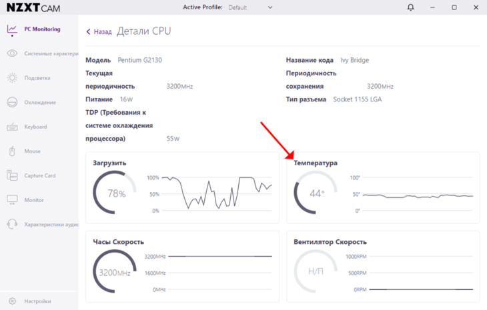
Task: Click the Загрузить load graph card
Action: pos(182,188)
